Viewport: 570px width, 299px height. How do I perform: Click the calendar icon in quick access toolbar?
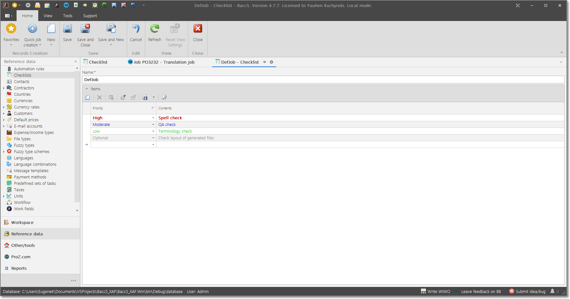point(47,5)
